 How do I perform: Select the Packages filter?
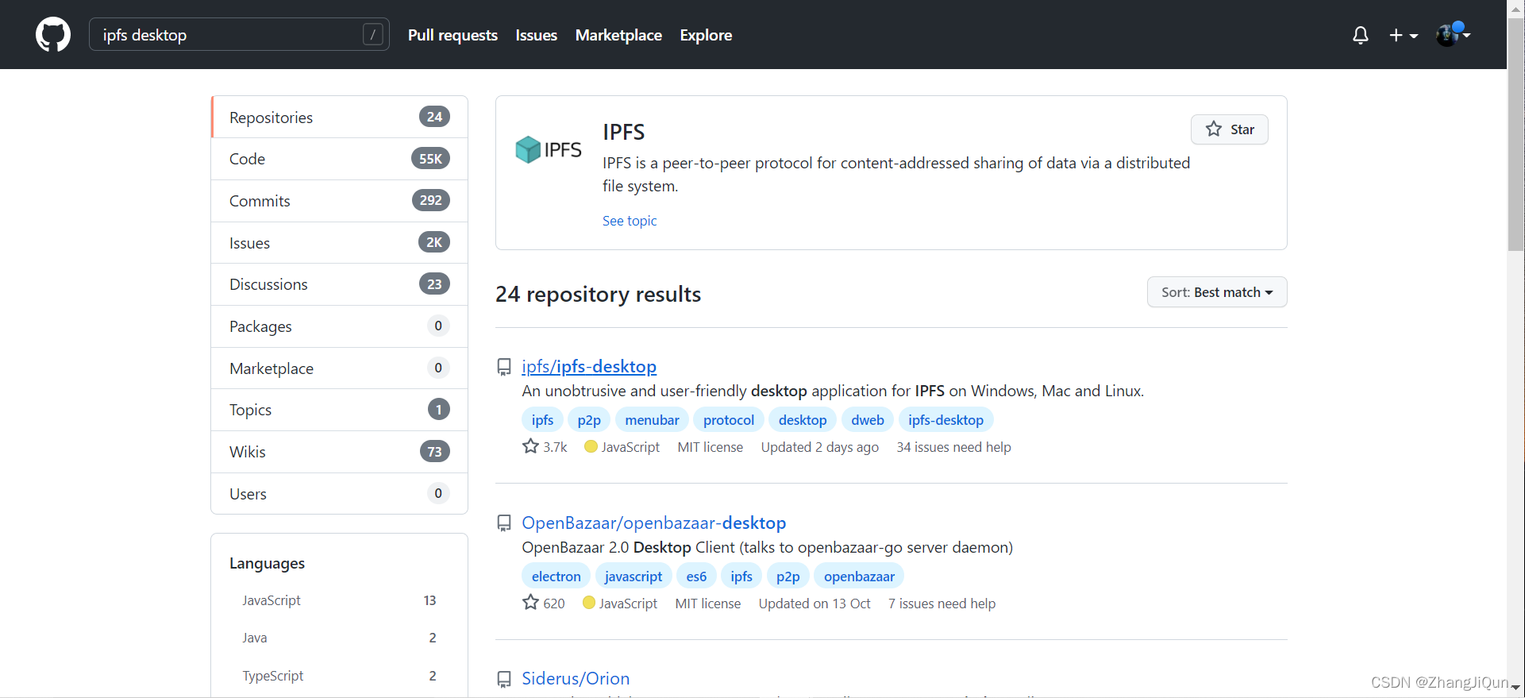pyautogui.click(x=340, y=326)
